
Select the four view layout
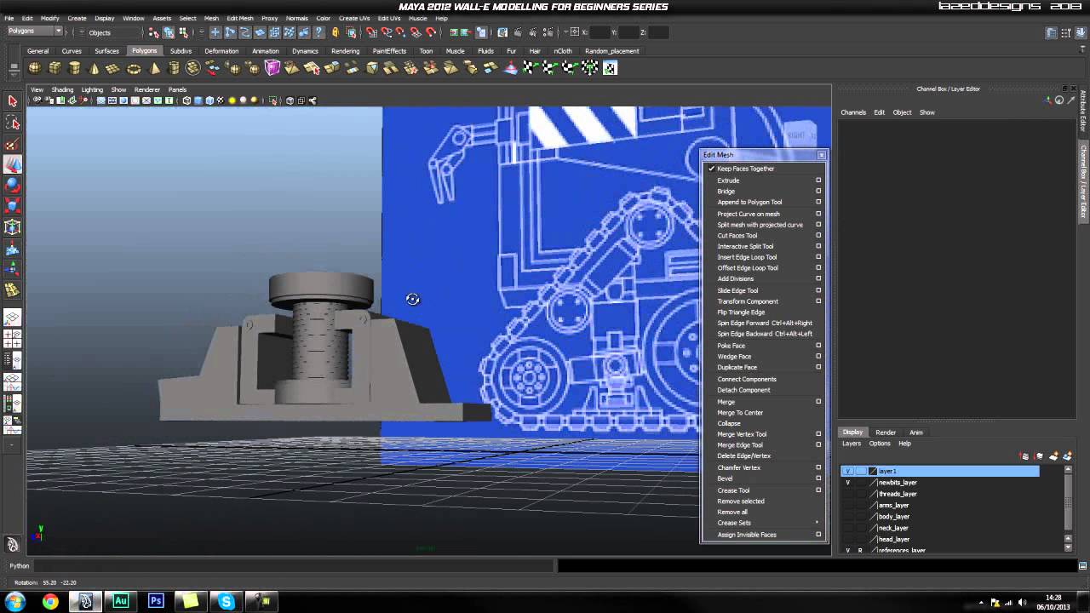12,340
